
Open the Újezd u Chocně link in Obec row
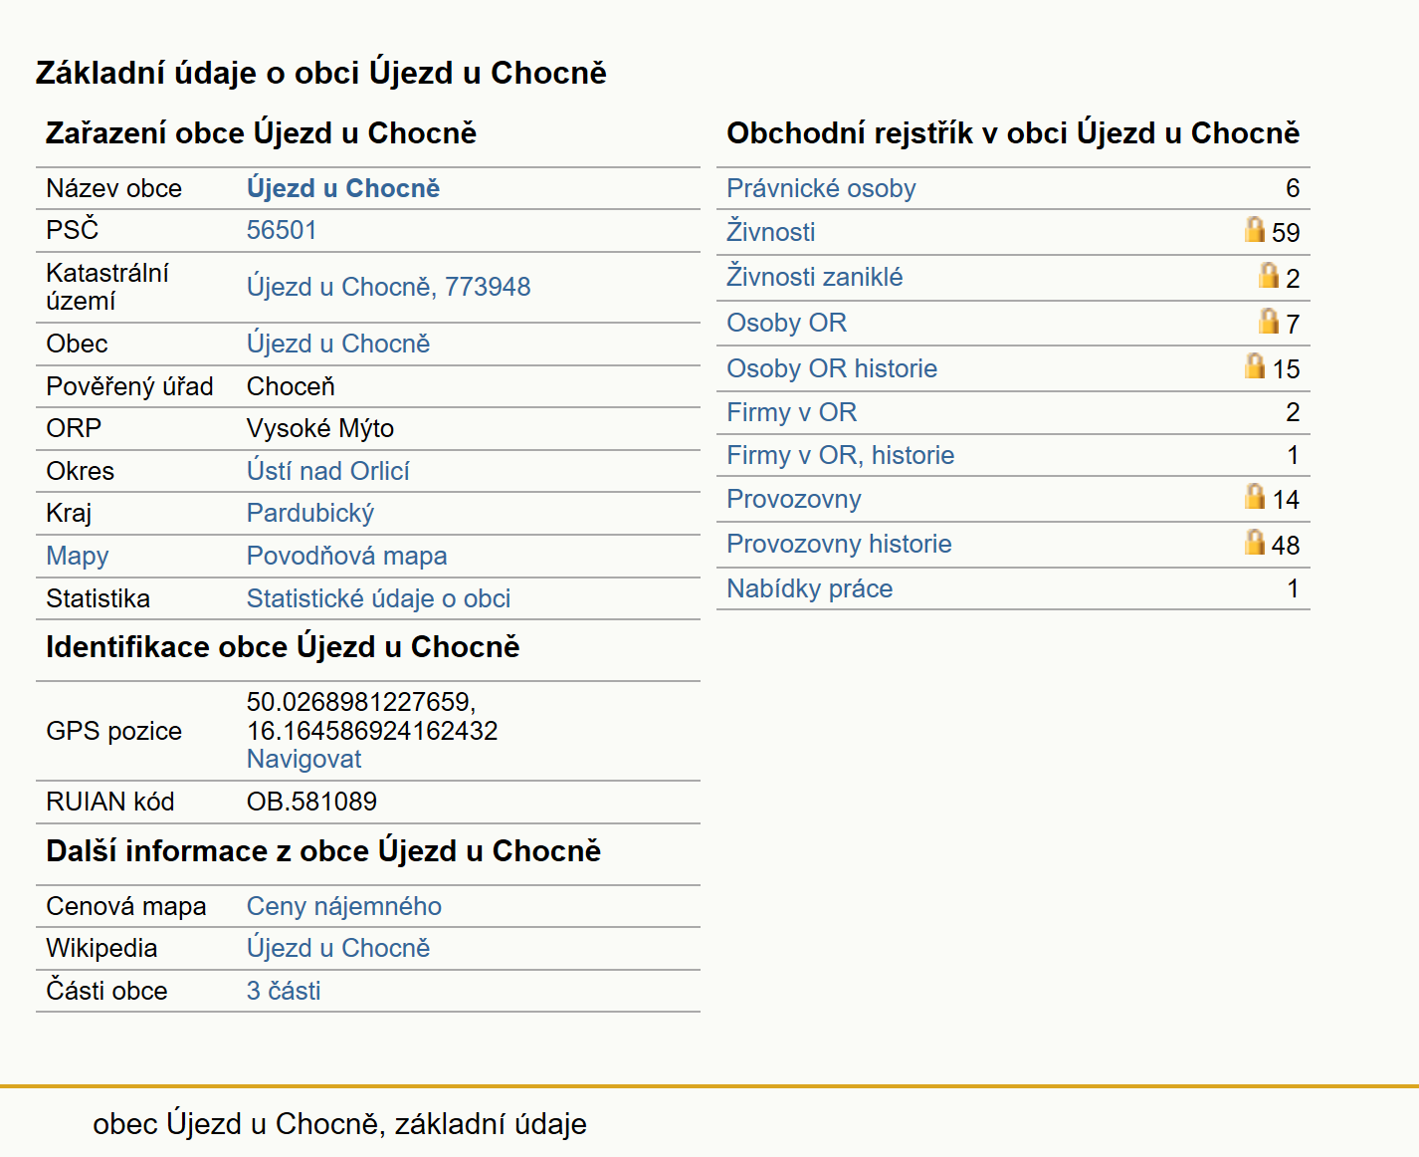pyautogui.click(x=338, y=344)
